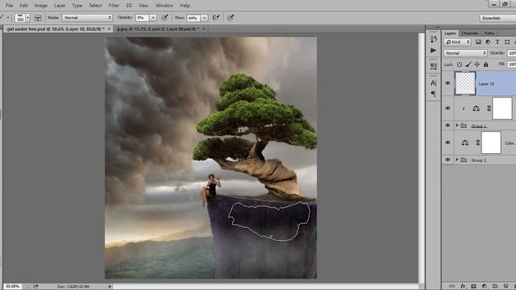Viewport: 516px width, 290px height.
Task: Open the layer Kind filter dropdown
Action: [x=458, y=42]
